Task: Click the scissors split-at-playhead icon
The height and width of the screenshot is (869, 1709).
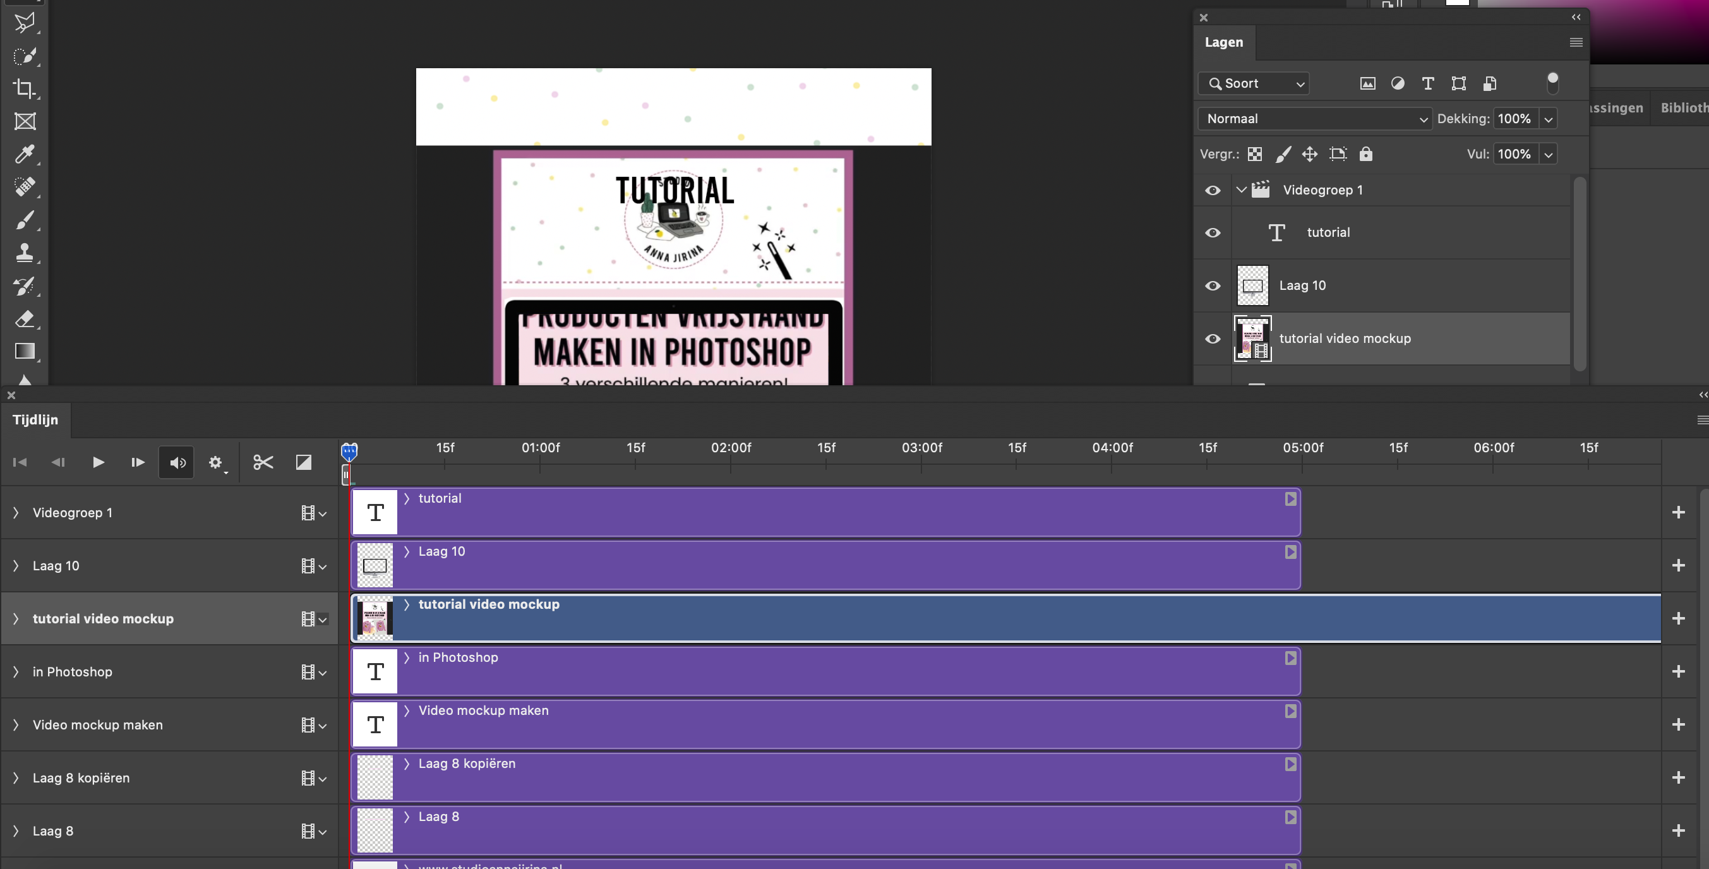Action: pyautogui.click(x=262, y=462)
